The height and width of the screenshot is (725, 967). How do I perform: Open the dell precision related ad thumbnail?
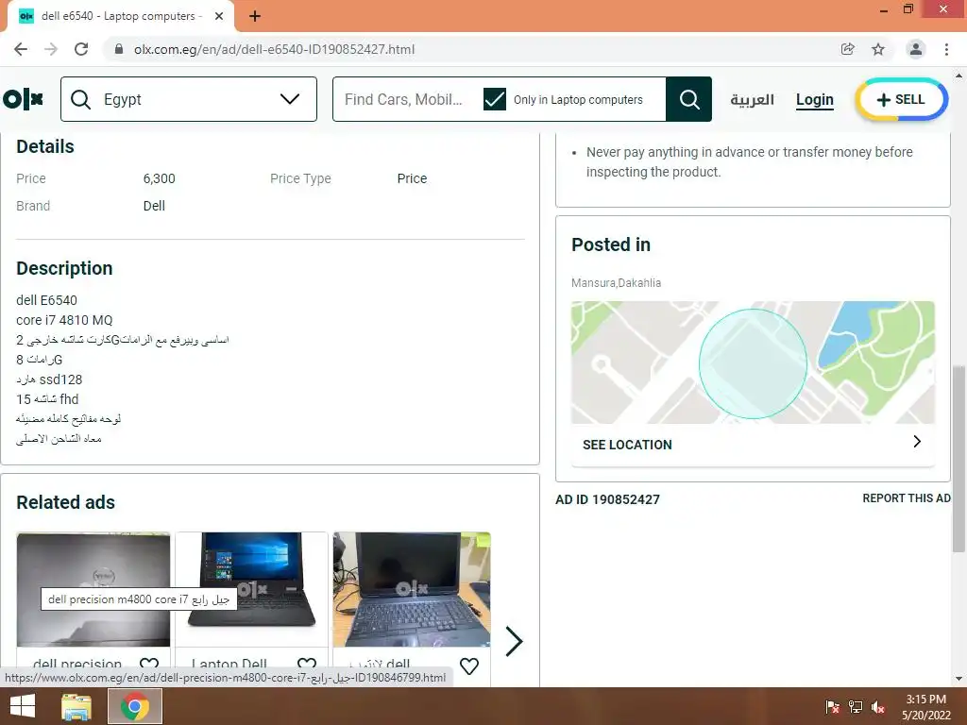[x=93, y=589]
